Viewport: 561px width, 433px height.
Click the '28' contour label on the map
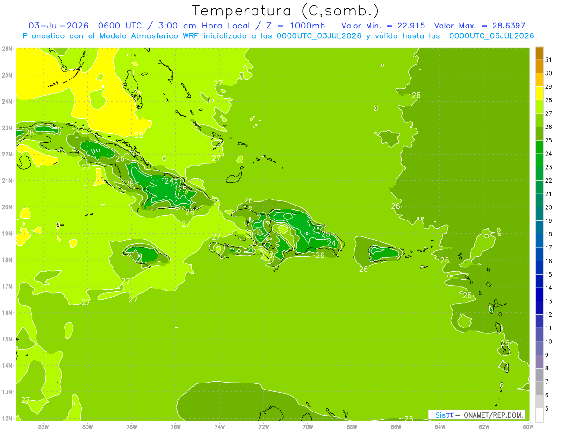tap(139, 135)
